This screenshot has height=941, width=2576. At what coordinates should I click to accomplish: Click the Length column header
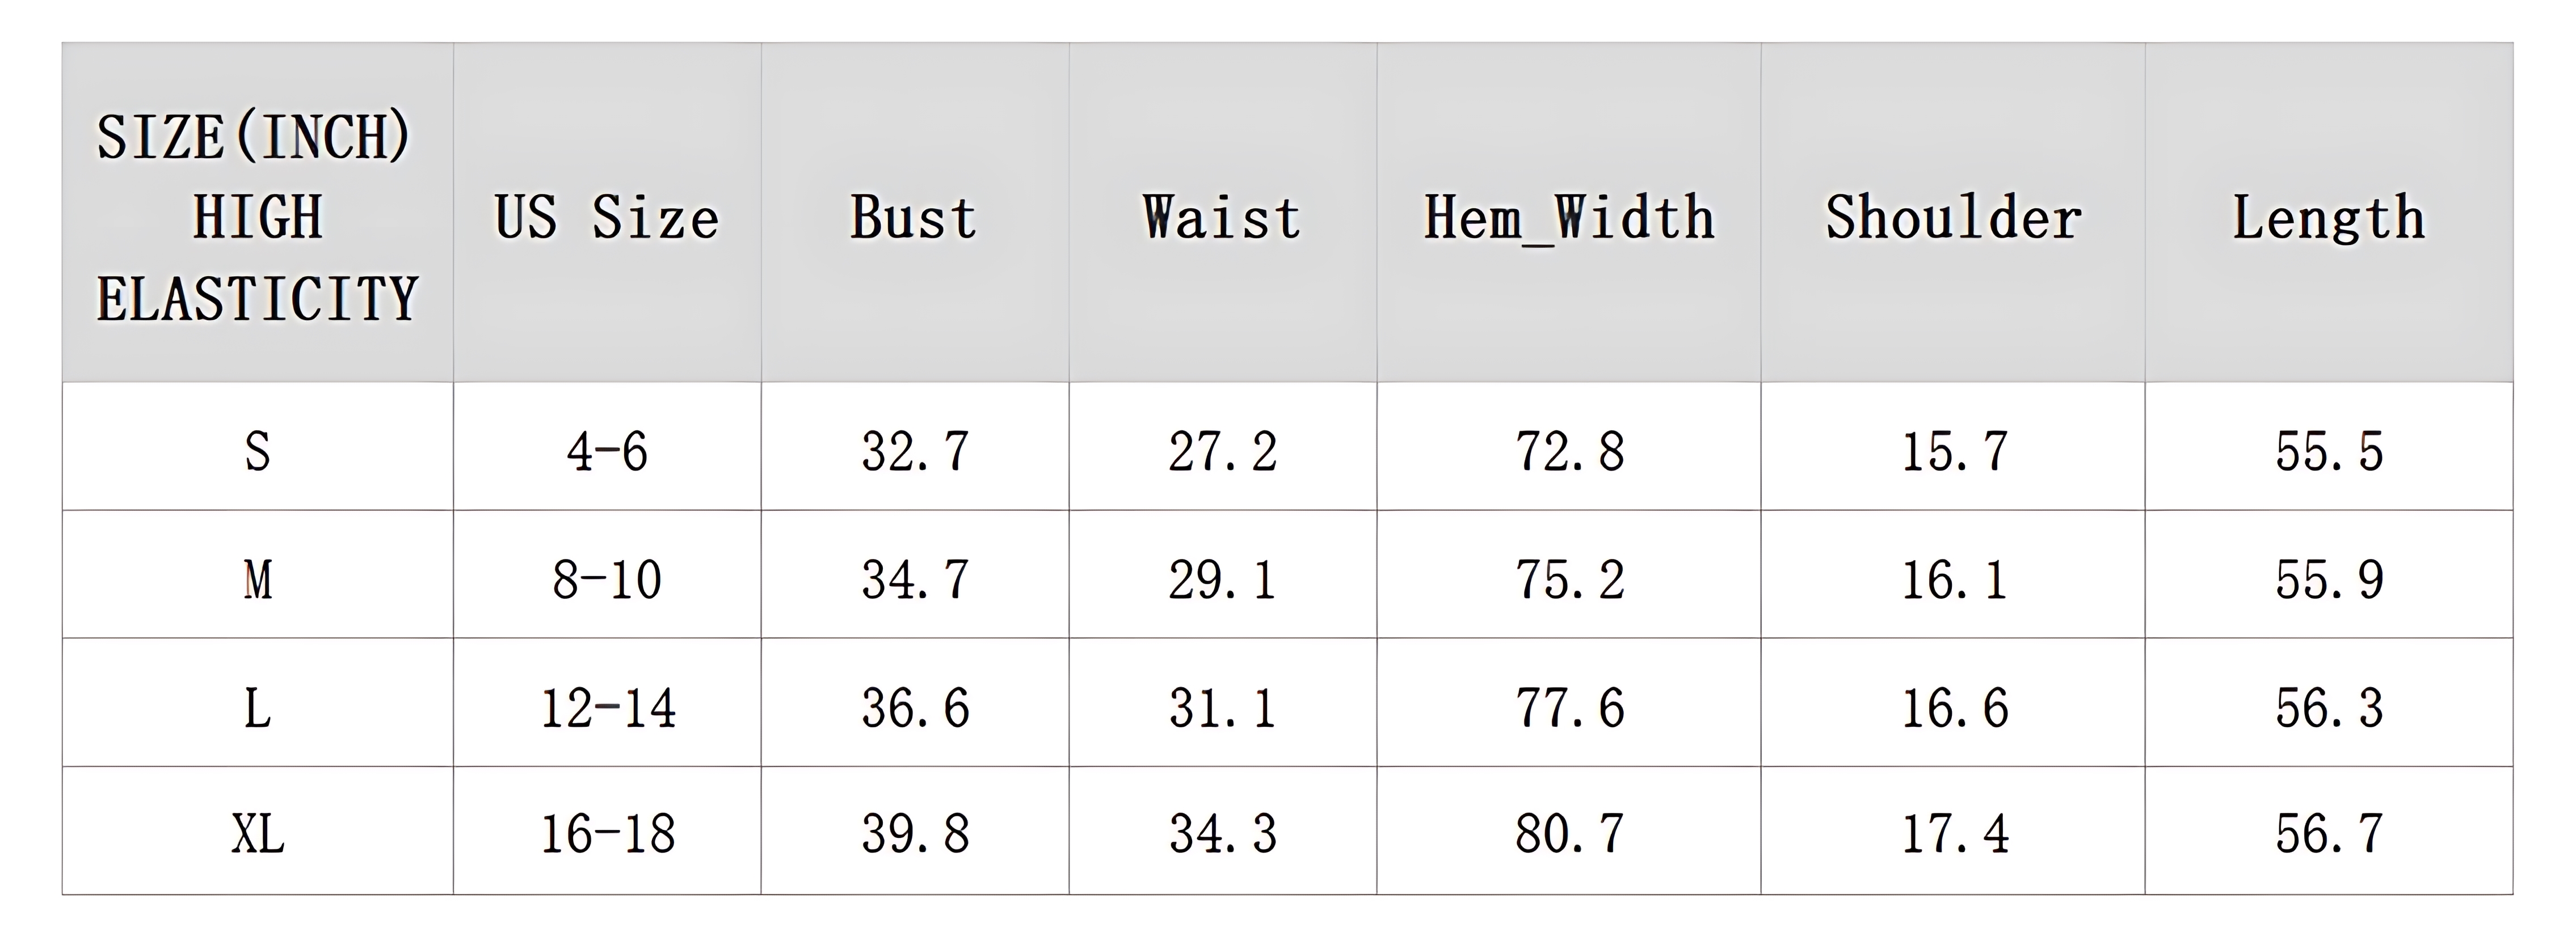click(x=2329, y=213)
